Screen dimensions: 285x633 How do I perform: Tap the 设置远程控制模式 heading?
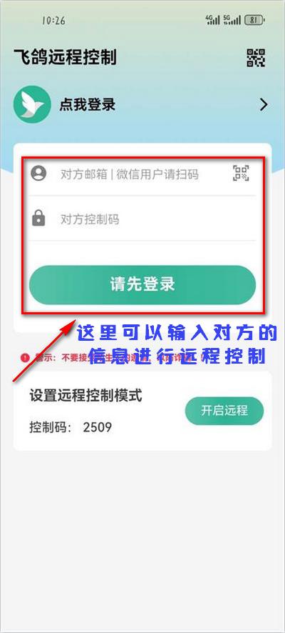point(85,396)
